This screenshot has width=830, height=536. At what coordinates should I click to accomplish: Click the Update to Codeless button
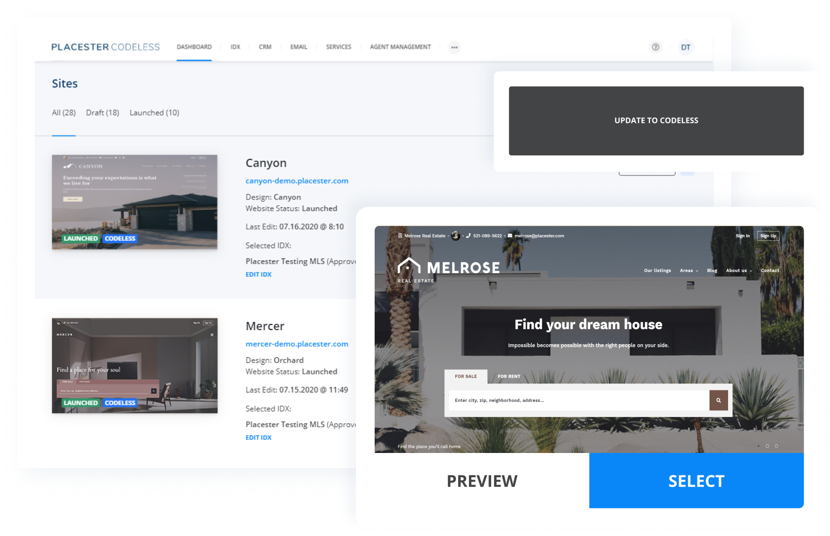(656, 121)
